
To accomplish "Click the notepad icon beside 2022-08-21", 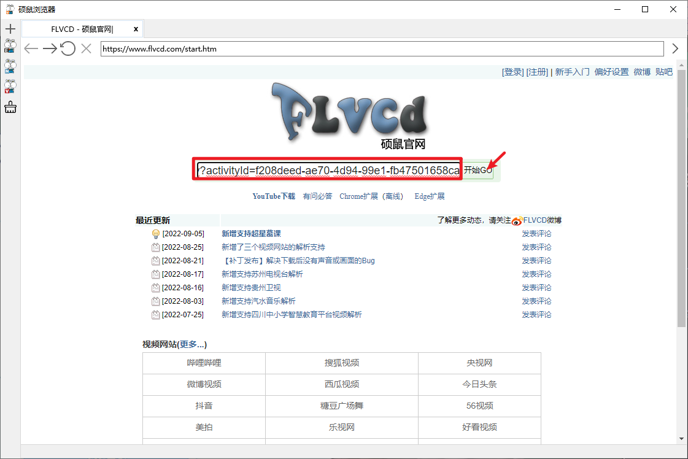I will click(155, 261).
